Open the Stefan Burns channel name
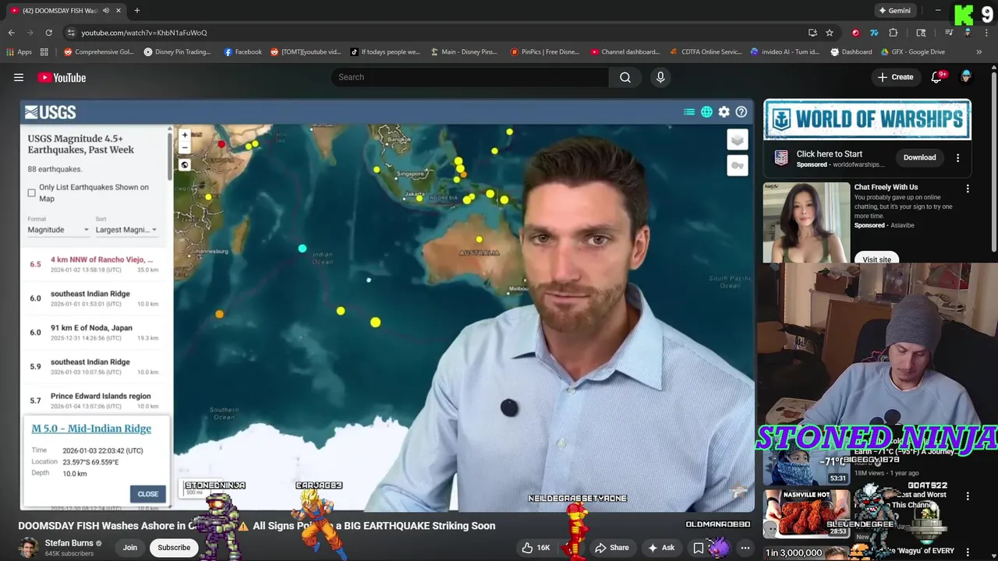 coord(69,543)
